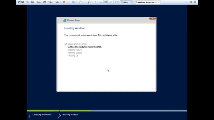Minimize the VMware window
The height and width of the screenshot is (120, 214).
[186, 2]
